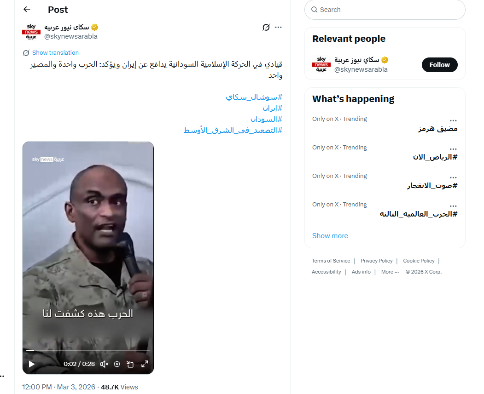The image size is (484, 394).
Task: Toggle picture-in-picture mode icon in video
Action: 130,364
